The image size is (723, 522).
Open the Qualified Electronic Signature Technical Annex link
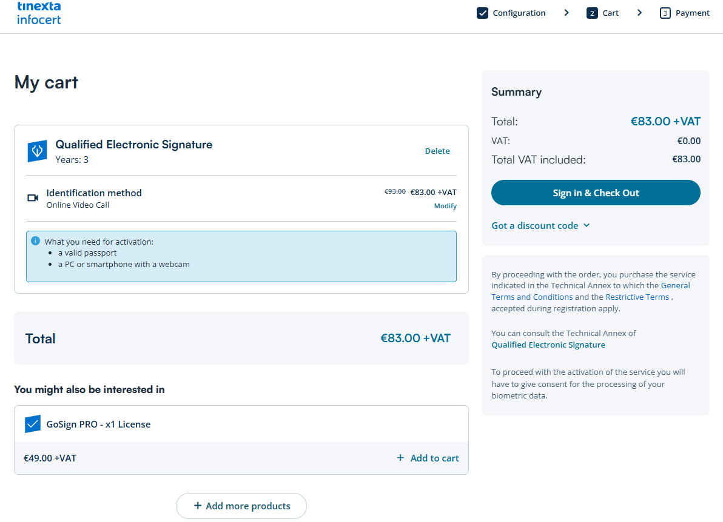pos(548,345)
